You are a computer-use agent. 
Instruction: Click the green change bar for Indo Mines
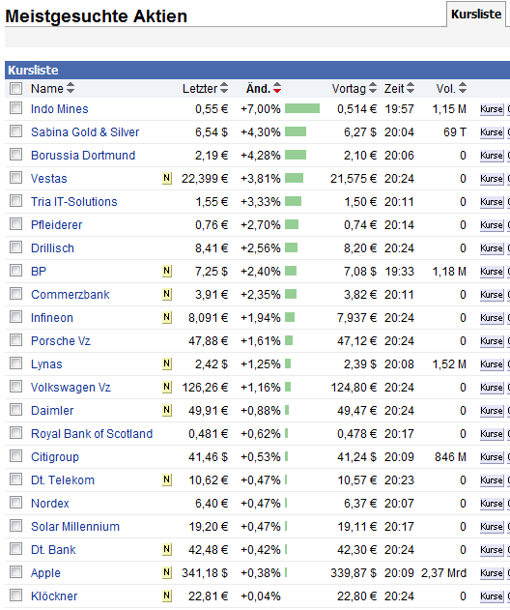[x=302, y=108]
